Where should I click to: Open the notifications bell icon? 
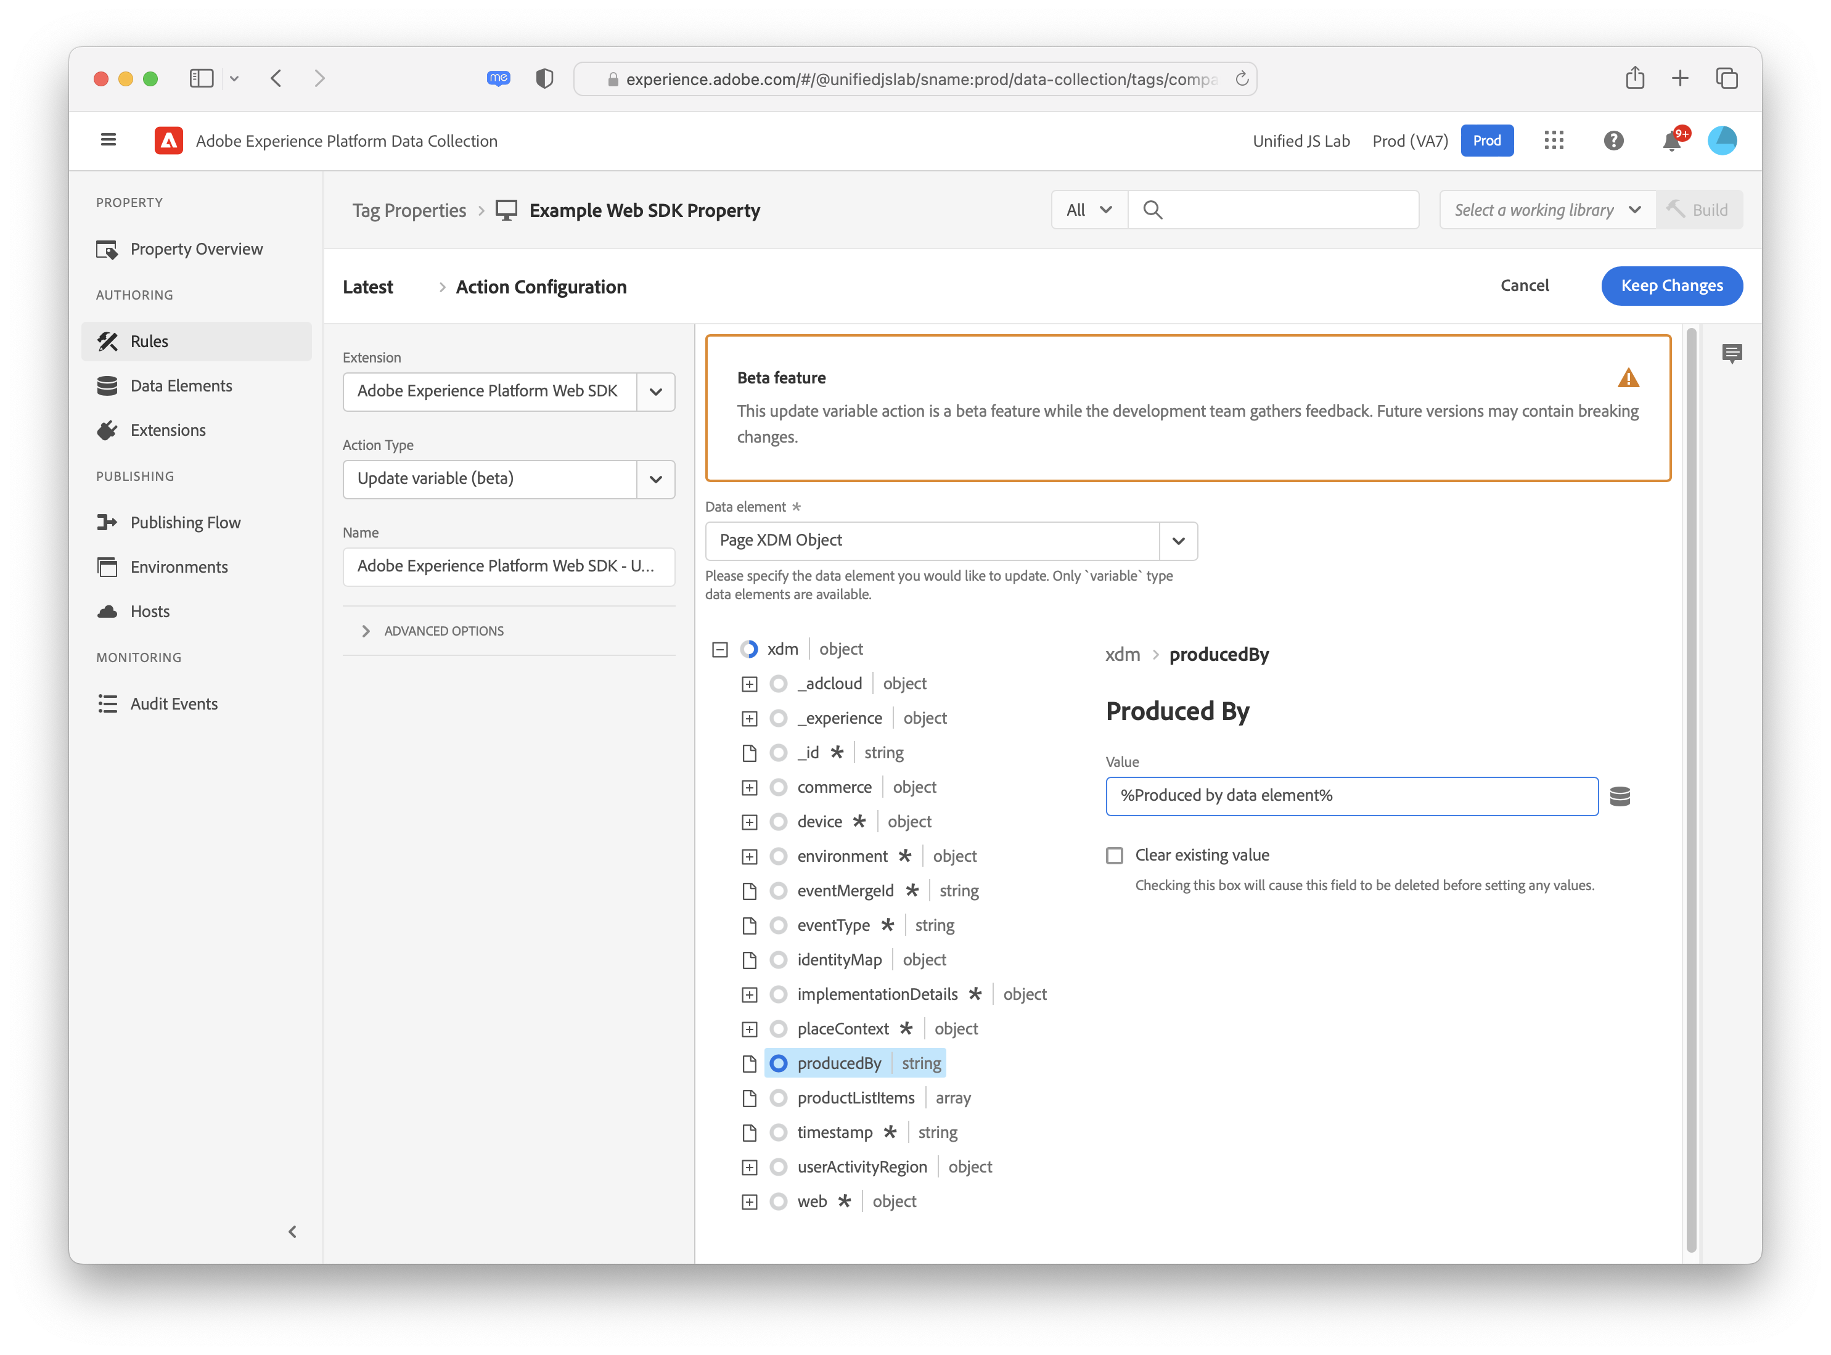pyautogui.click(x=1671, y=141)
